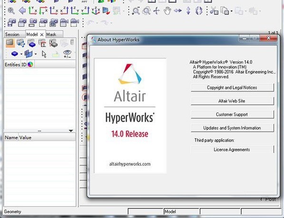Select the Model tab
The height and width of the screenshot is (218, 284).
(32, 34)
